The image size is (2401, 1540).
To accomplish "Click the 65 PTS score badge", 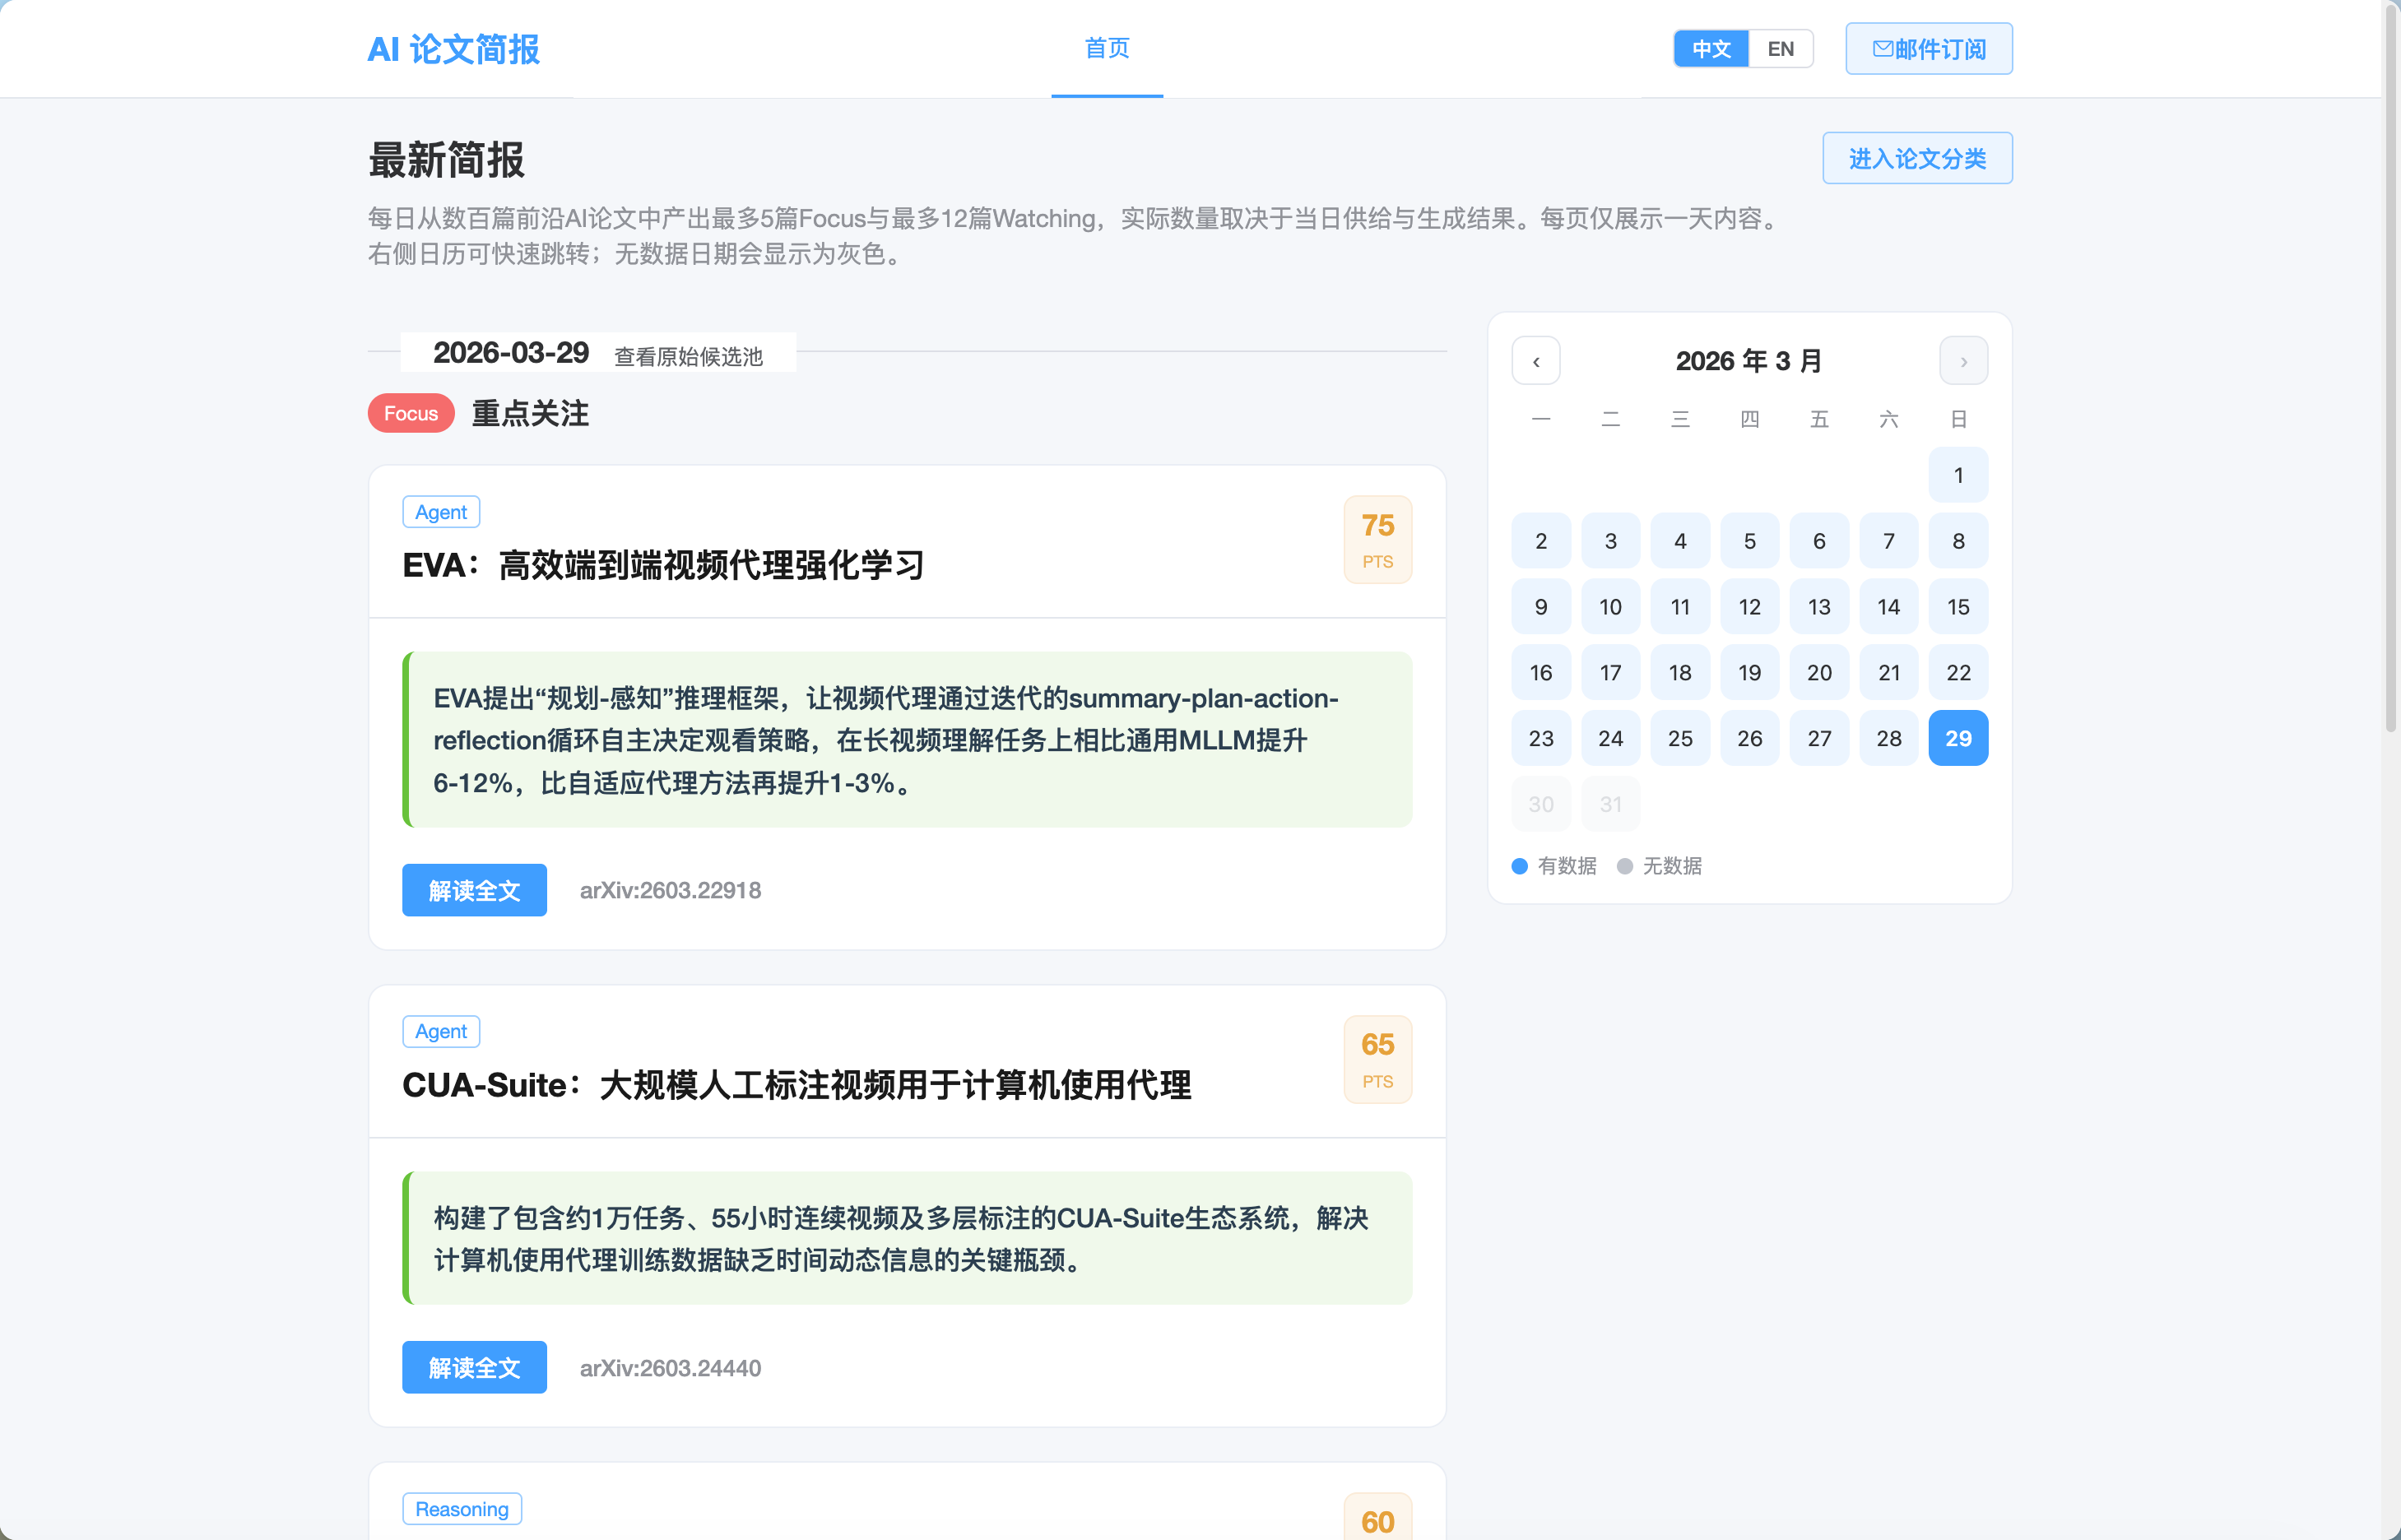I will (1377, 1059).
